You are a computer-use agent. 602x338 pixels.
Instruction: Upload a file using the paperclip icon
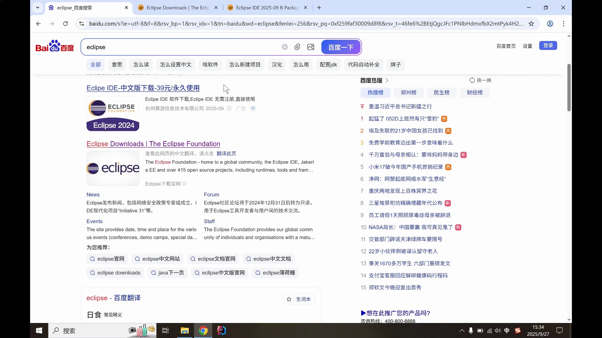(297, 47)
